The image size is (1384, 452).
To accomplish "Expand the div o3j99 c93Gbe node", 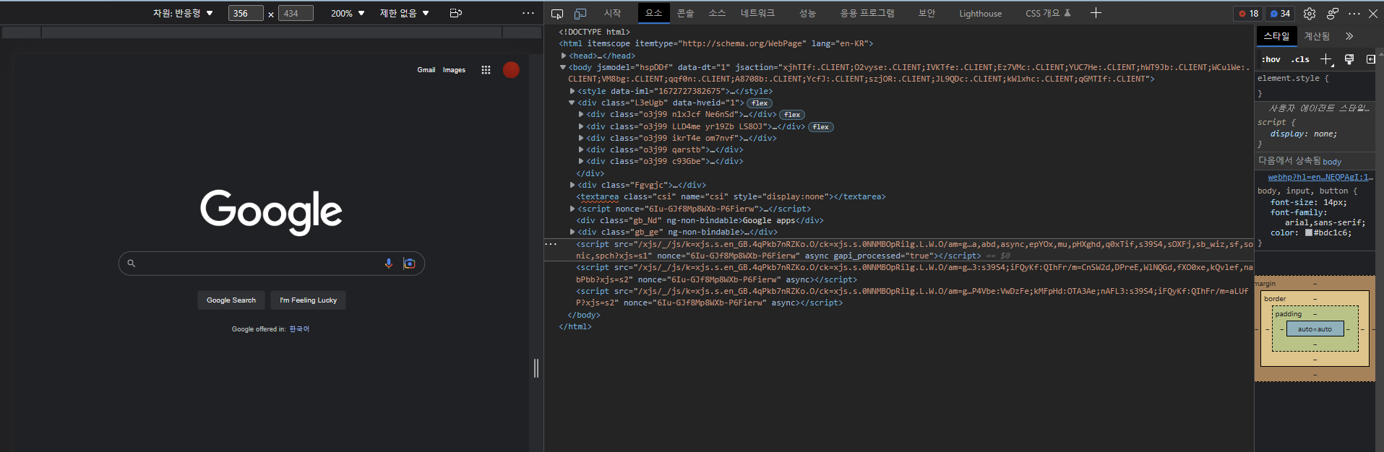I will 581,161.
